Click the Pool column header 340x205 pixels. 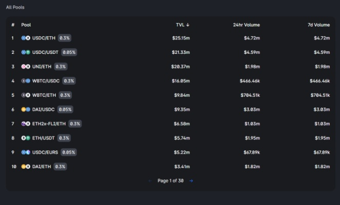pyautogui.click(x=26, y=25)
